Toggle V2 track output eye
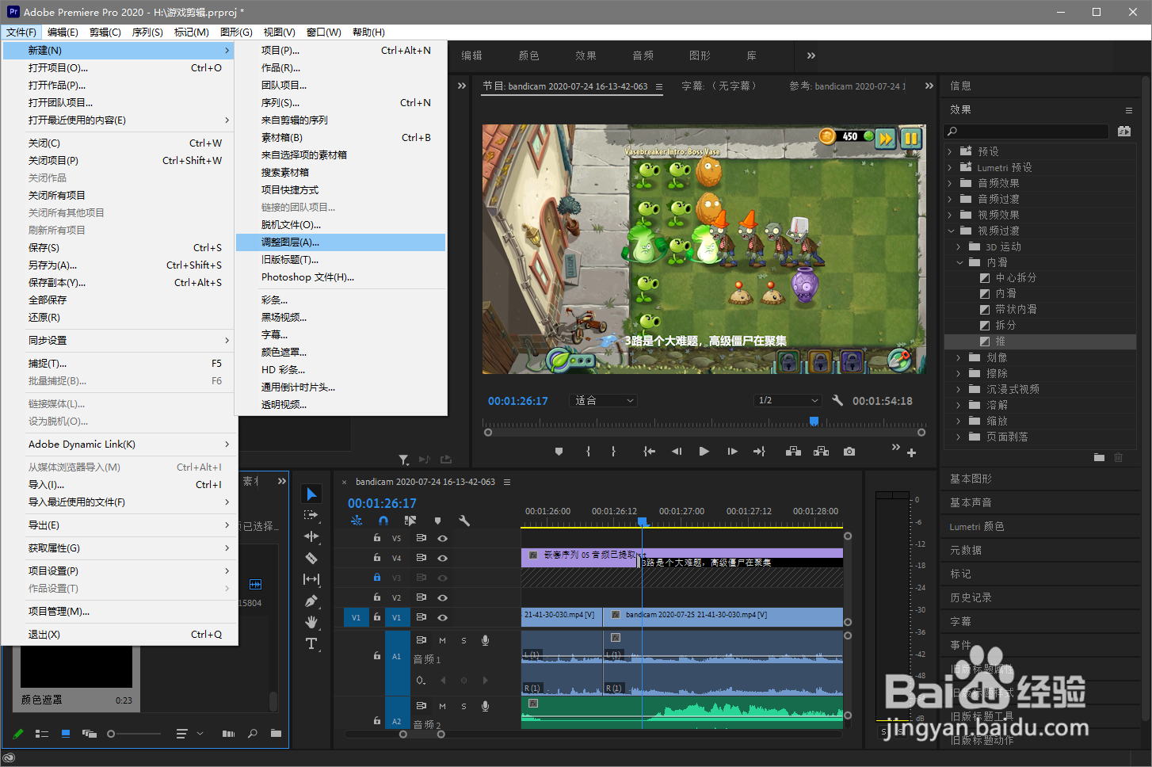Image resolution: width=1152 pixels, height=767 pixels. 443,597
